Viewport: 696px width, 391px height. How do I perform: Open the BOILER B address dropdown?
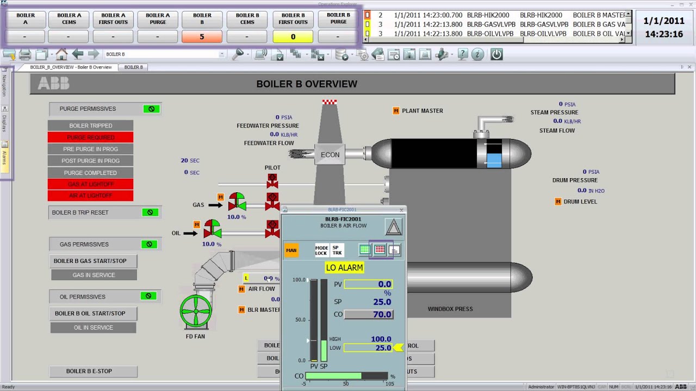[221, 54]
